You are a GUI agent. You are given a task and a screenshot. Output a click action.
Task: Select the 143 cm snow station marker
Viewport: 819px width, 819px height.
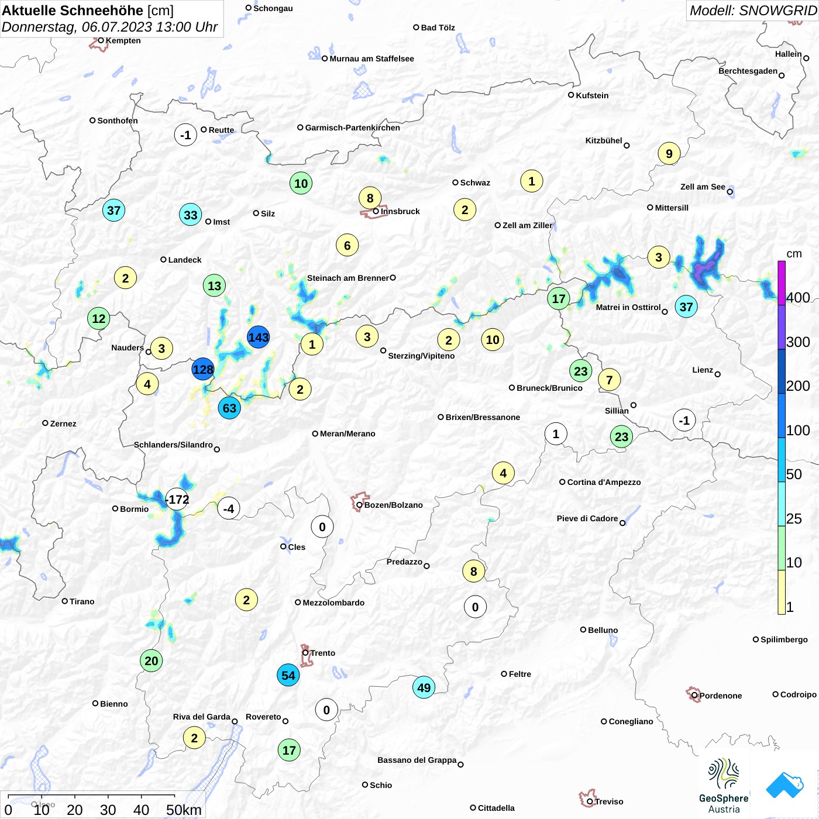(258, 337)
